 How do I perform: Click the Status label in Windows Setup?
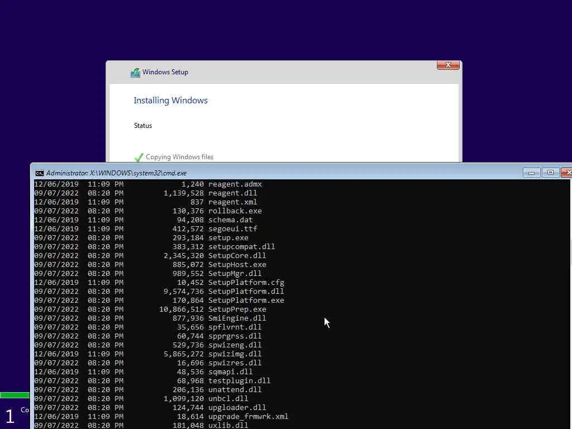[142, 126]
